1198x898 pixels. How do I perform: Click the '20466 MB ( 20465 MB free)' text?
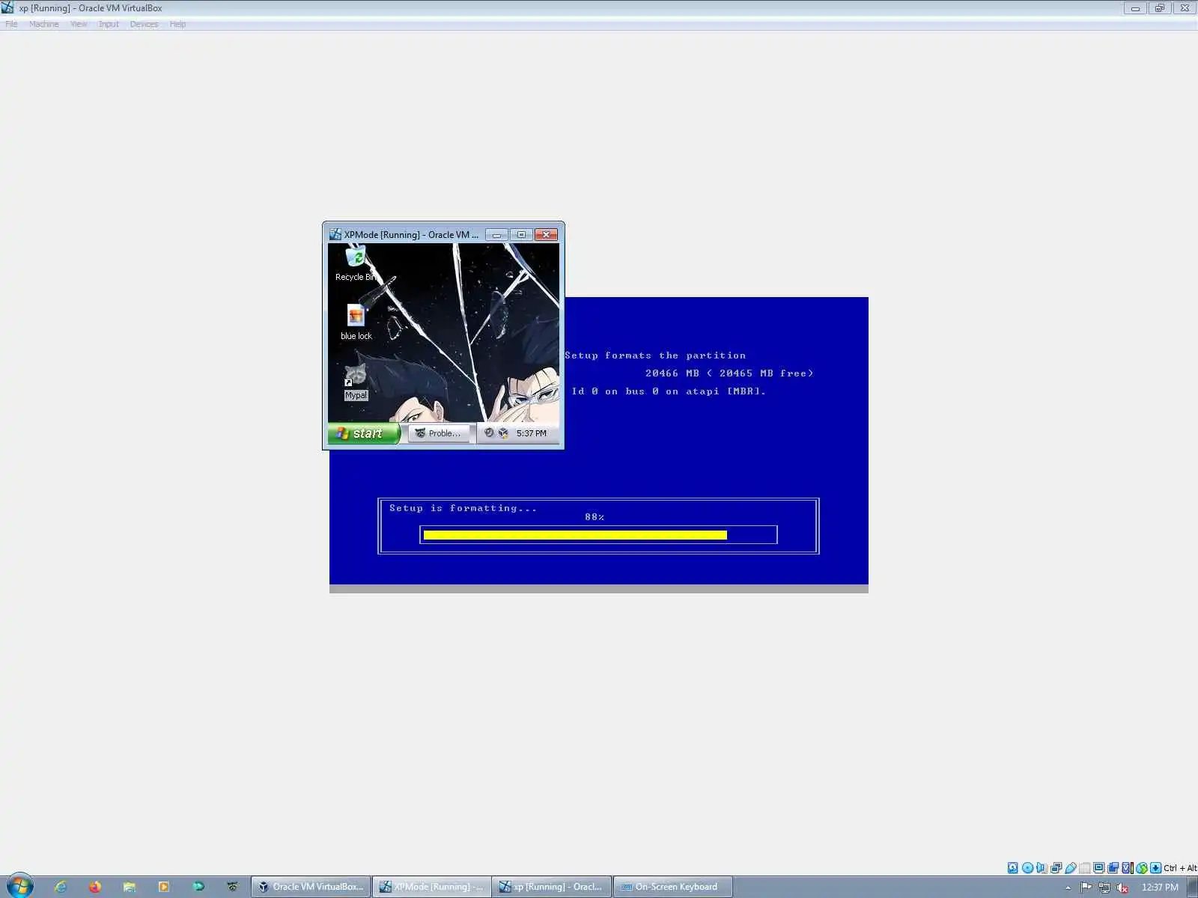[729, 373]
